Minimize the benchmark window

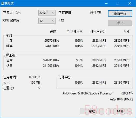(106, 3)
